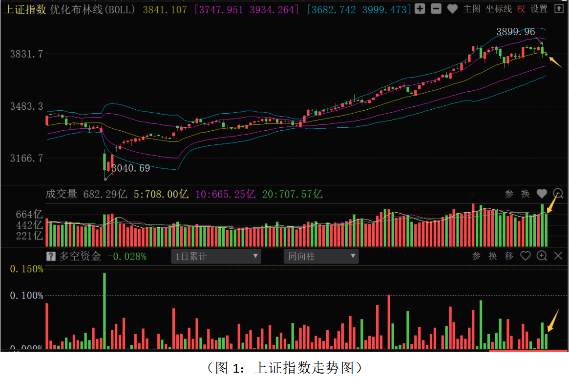Click the 3899.96 high price label
Viewport: 569px width, 380px height.
coord(516,32)
